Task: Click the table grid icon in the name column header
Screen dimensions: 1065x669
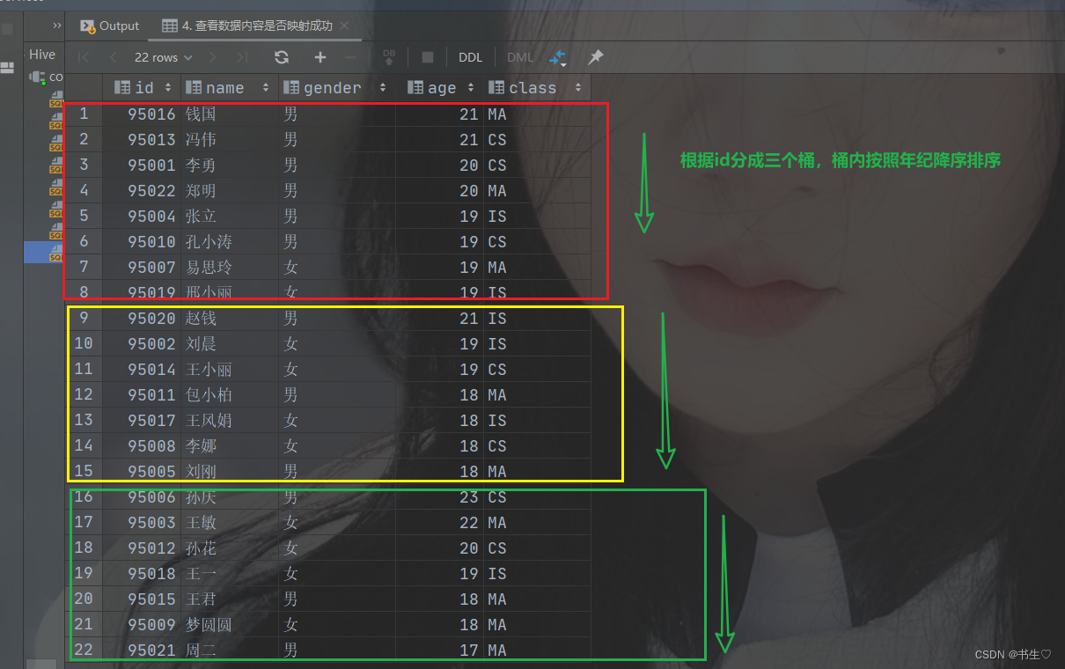Action: coord(194,87)
